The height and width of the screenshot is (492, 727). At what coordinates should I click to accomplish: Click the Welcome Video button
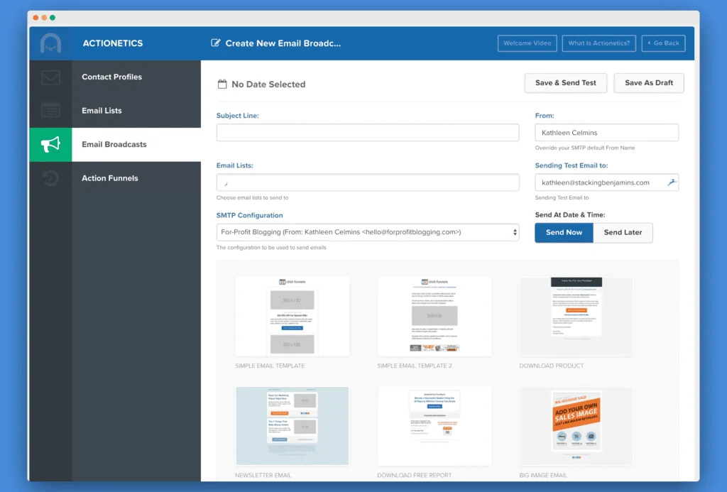(x=528, y=43)
